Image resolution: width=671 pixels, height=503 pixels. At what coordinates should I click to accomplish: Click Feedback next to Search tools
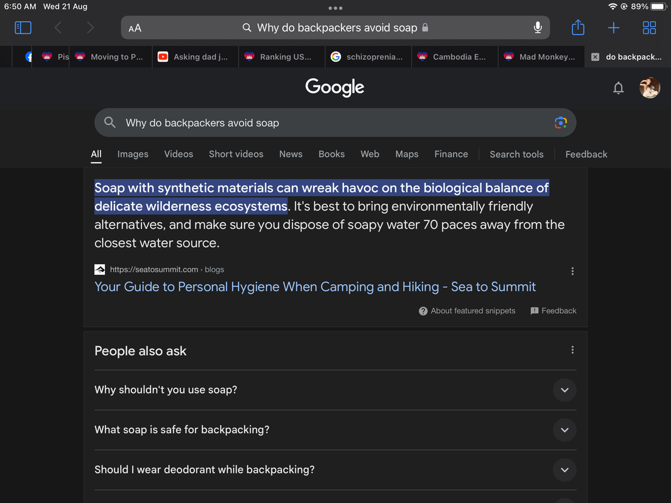coord(586,155)
